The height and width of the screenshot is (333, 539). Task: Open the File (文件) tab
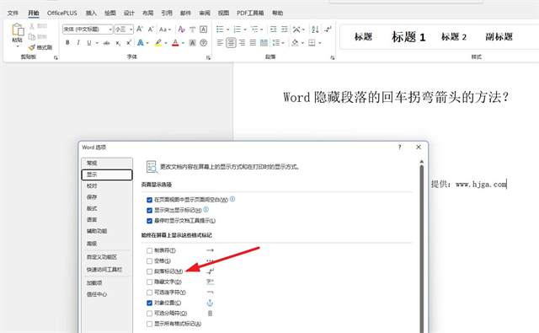tap(13, 13)
